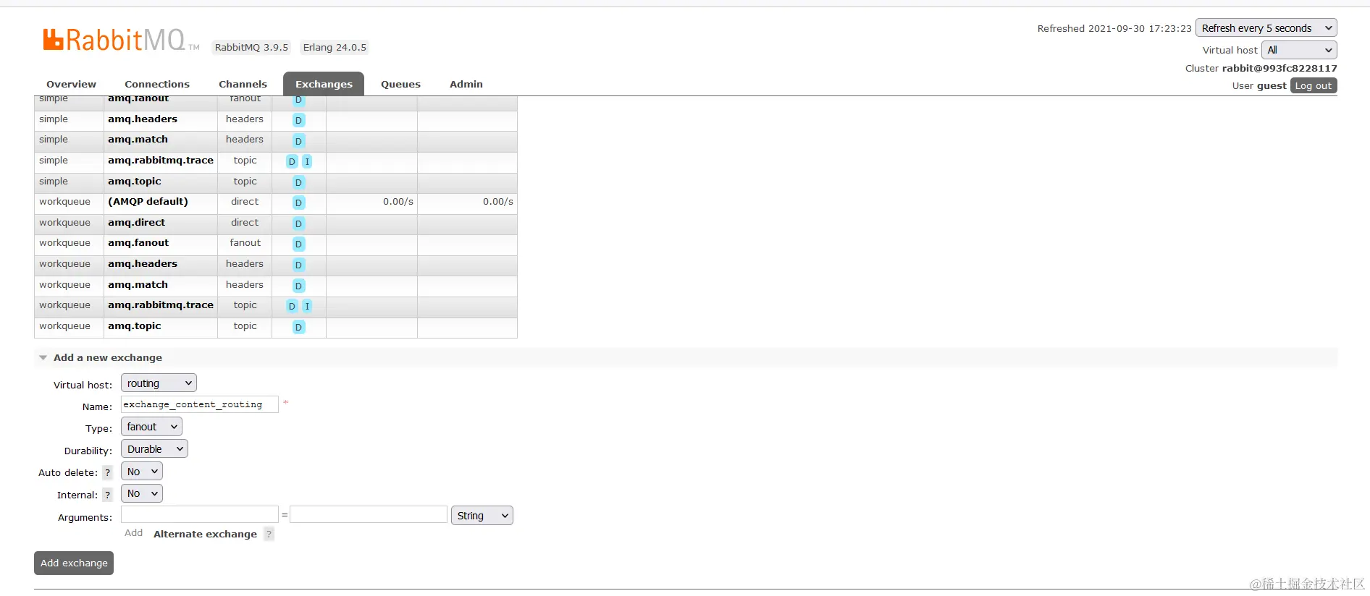Open the top Virtual host All dropdown
This screenshot has height=596, width=1370.
1299,50
